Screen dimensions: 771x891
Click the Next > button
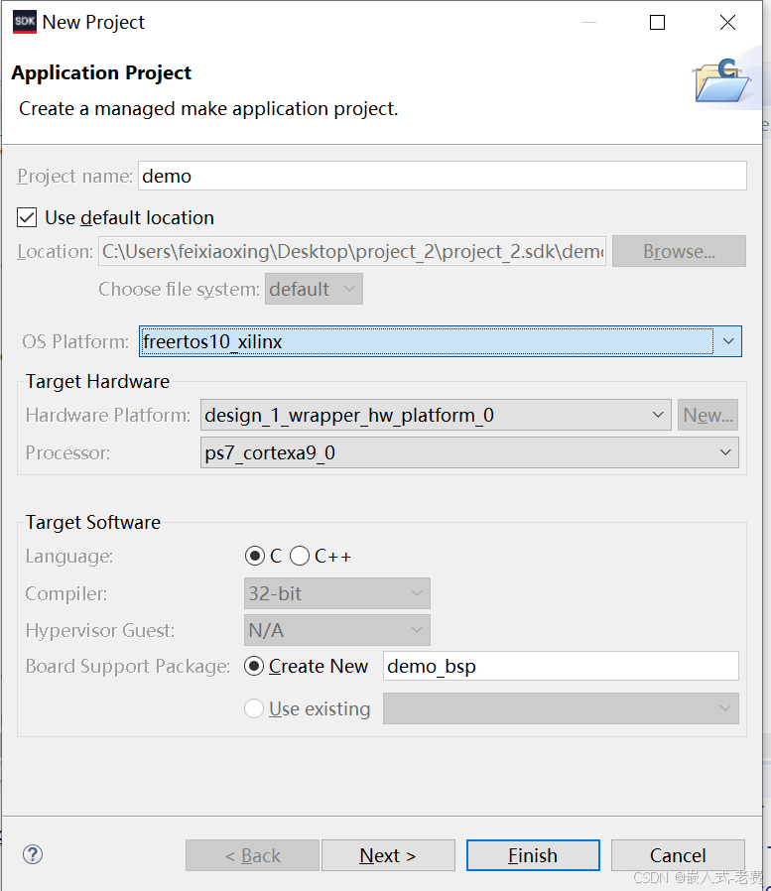[388, 855]
